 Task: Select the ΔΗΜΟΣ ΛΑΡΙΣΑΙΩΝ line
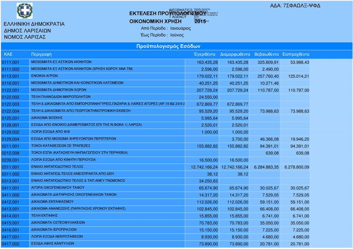[27, 31]
